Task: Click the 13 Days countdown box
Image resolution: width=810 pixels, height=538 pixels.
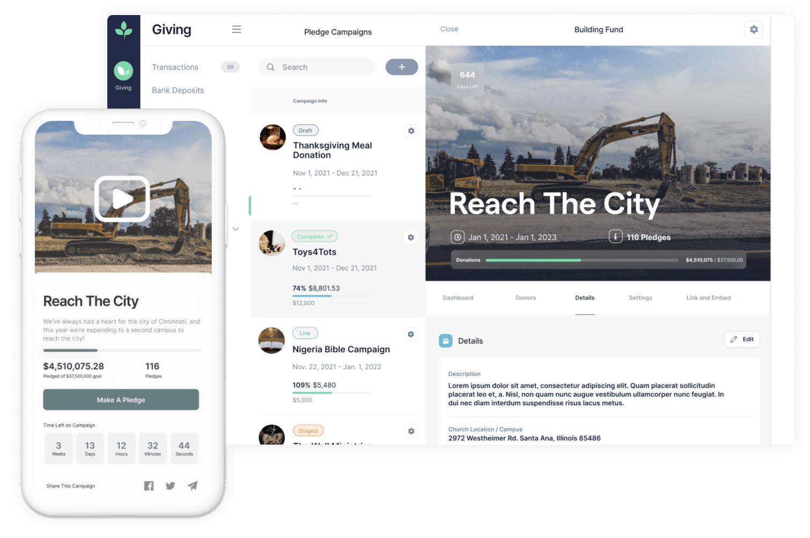Action: [90, 448]
